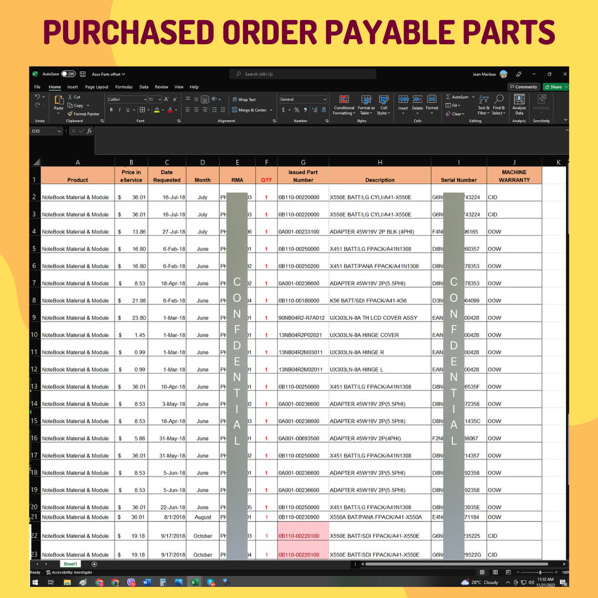The image size is (598, 598).
Task: Click the Wrap Text icon
Action: coord(235,100)
